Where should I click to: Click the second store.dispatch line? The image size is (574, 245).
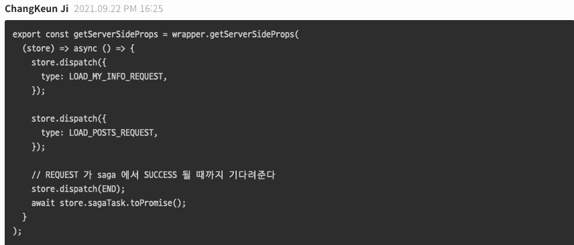pyautogui.click(x=69, y=119)
